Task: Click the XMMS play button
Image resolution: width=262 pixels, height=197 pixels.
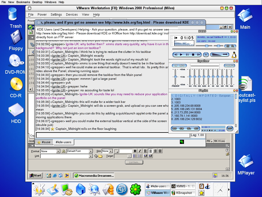Action: coord(181,55)
